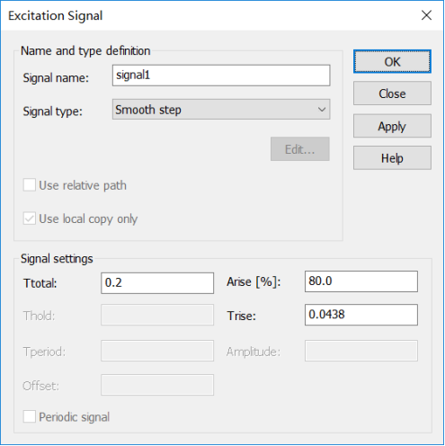
Task: Toggle Use local copy only checkbox
Action: pyautogui.click(x=30, y=219)
